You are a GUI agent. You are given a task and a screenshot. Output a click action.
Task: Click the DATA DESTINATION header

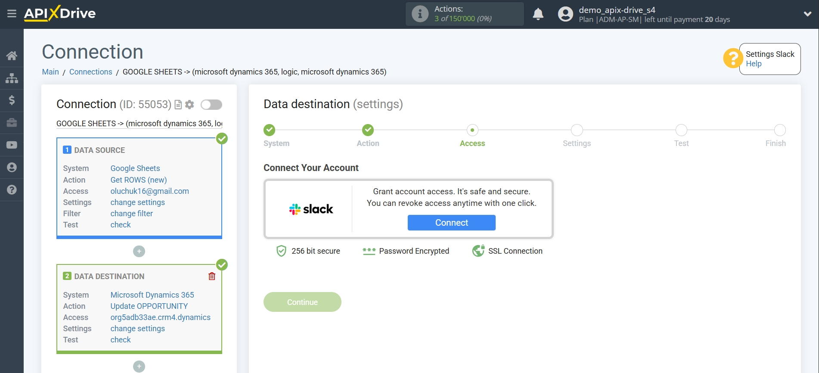coord(109,277)
